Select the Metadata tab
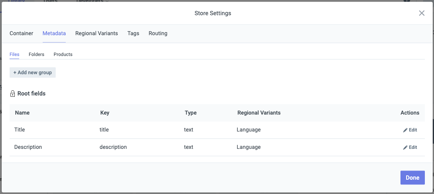 [54, 33]
